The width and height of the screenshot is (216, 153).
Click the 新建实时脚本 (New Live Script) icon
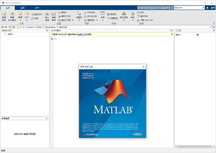click(12, 13)
